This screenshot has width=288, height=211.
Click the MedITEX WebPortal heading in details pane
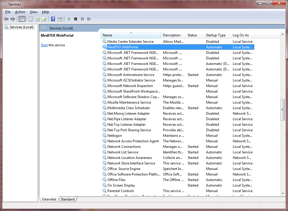tap(57, 36)
